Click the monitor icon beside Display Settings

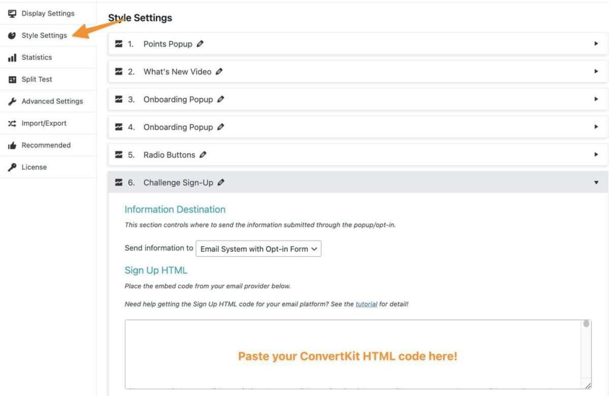pyautogui.click(x=11, y=13)
